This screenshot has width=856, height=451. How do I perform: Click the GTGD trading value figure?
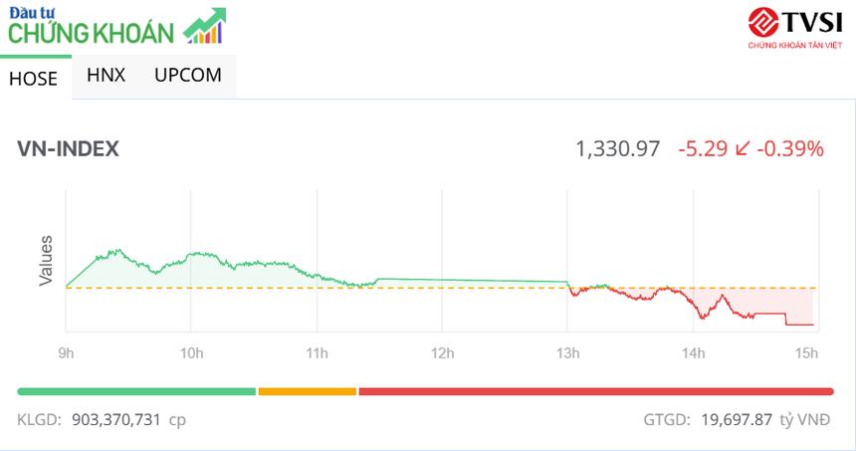pos(734,420)
